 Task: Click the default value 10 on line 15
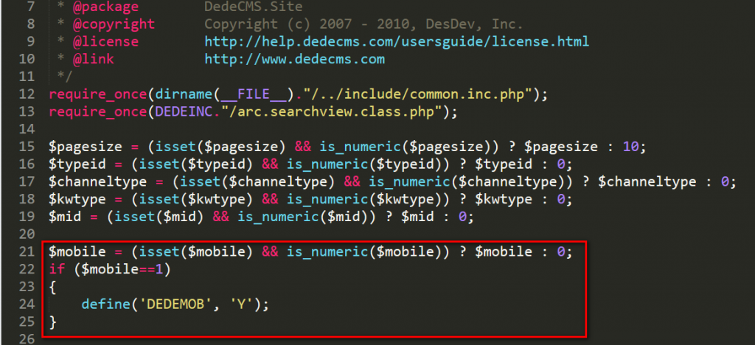click(x=631, y=147)
